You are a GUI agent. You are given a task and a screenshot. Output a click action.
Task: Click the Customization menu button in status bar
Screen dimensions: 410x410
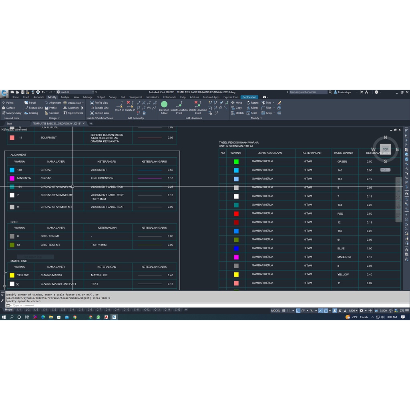[407, 311]
